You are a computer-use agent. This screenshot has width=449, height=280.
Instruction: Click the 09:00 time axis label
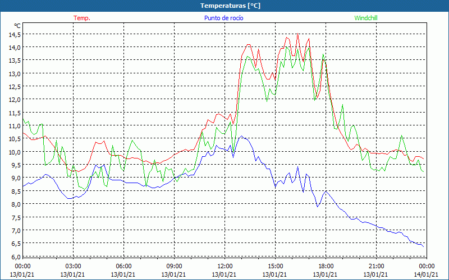pyautogui.click(x=174, y=267)
